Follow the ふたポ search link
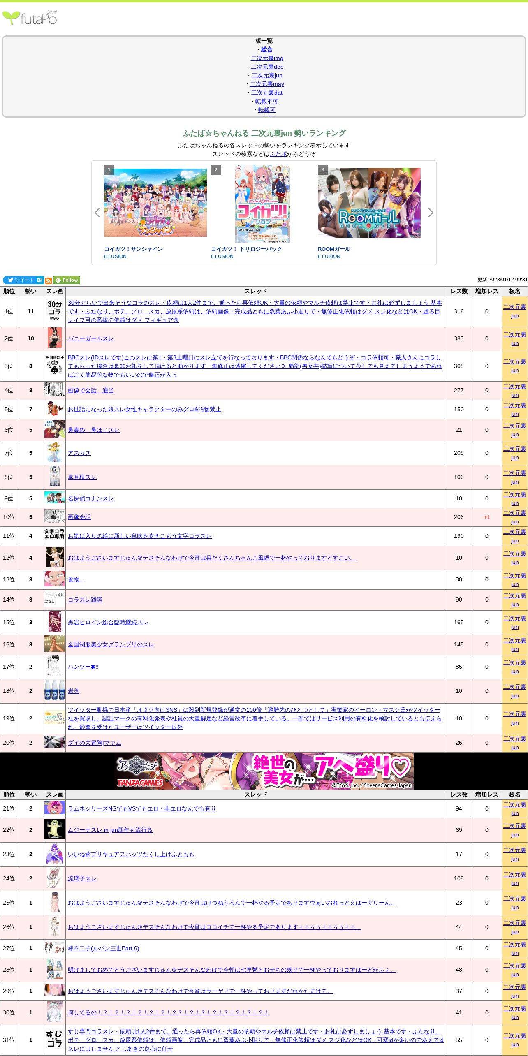 [x=278, y=154]
